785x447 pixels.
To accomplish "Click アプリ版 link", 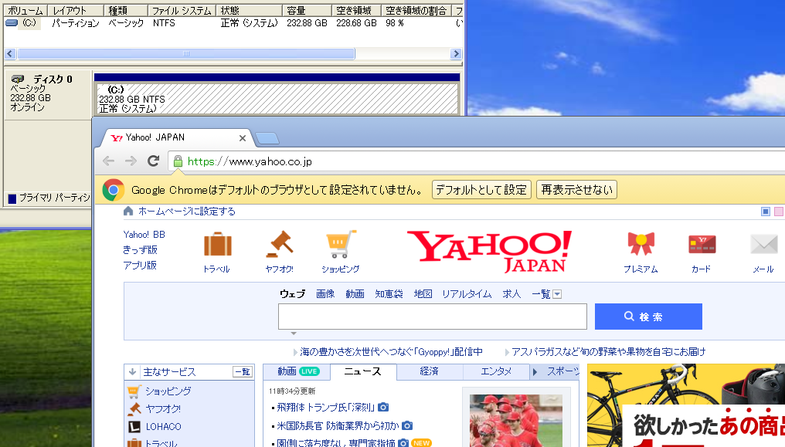I will pyautogui.click(x=140, y=266).
